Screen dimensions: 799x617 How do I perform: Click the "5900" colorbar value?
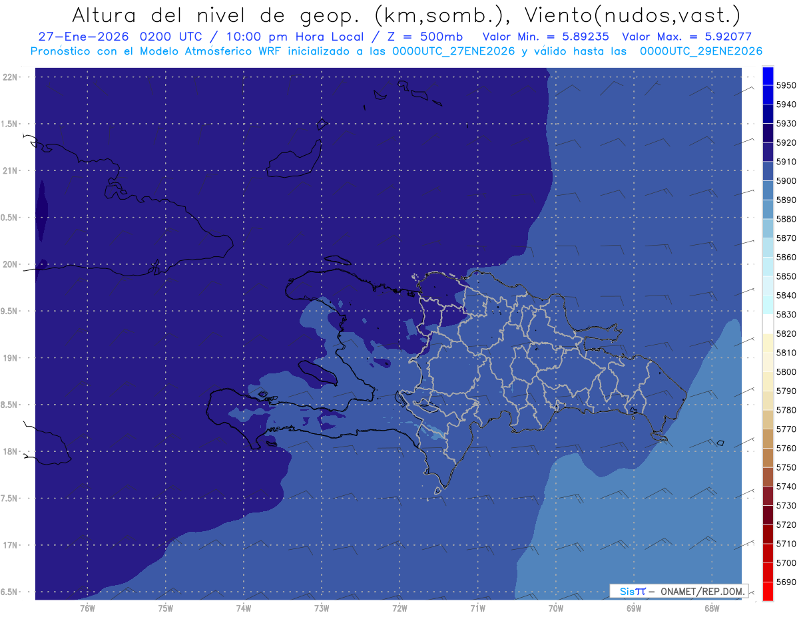click(x=785, y=181)
